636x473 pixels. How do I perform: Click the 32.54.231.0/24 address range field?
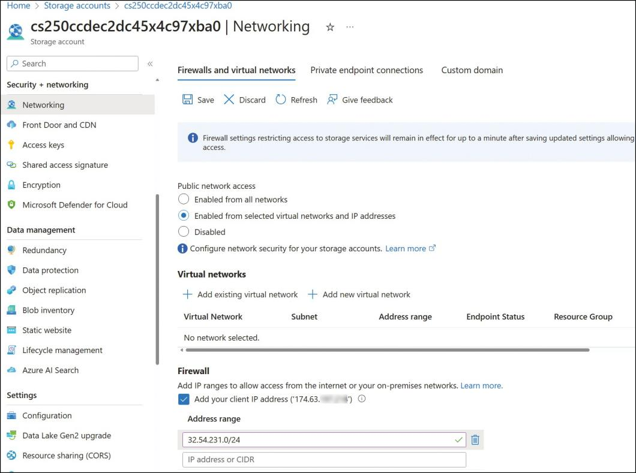324,440
